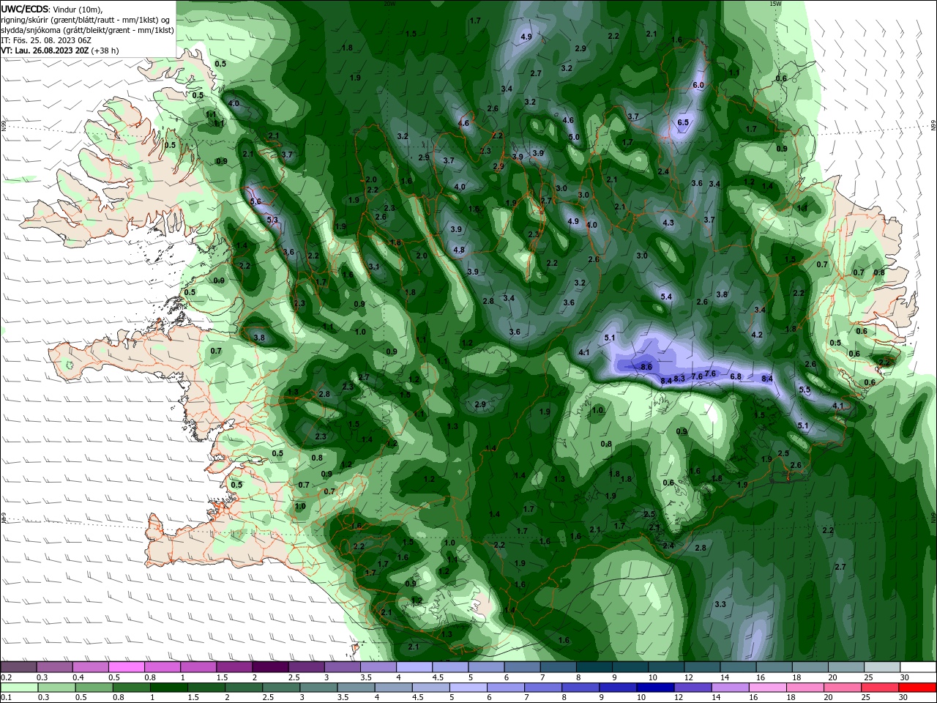
Task: Click the 4.8 precipitation value
Action: pos(459,250)
